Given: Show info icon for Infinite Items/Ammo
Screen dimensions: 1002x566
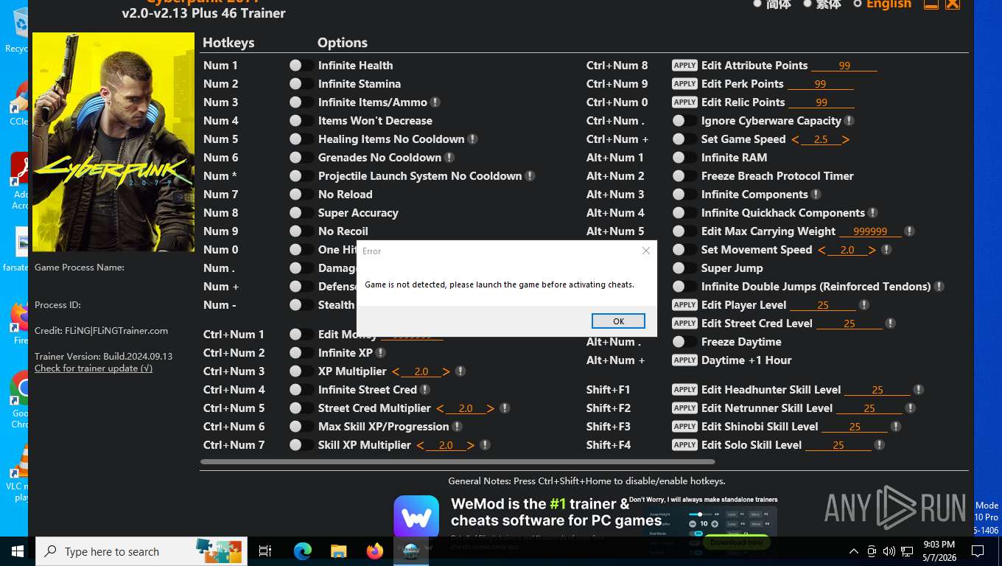Looking at the screenshot, I should pos(435,102).
